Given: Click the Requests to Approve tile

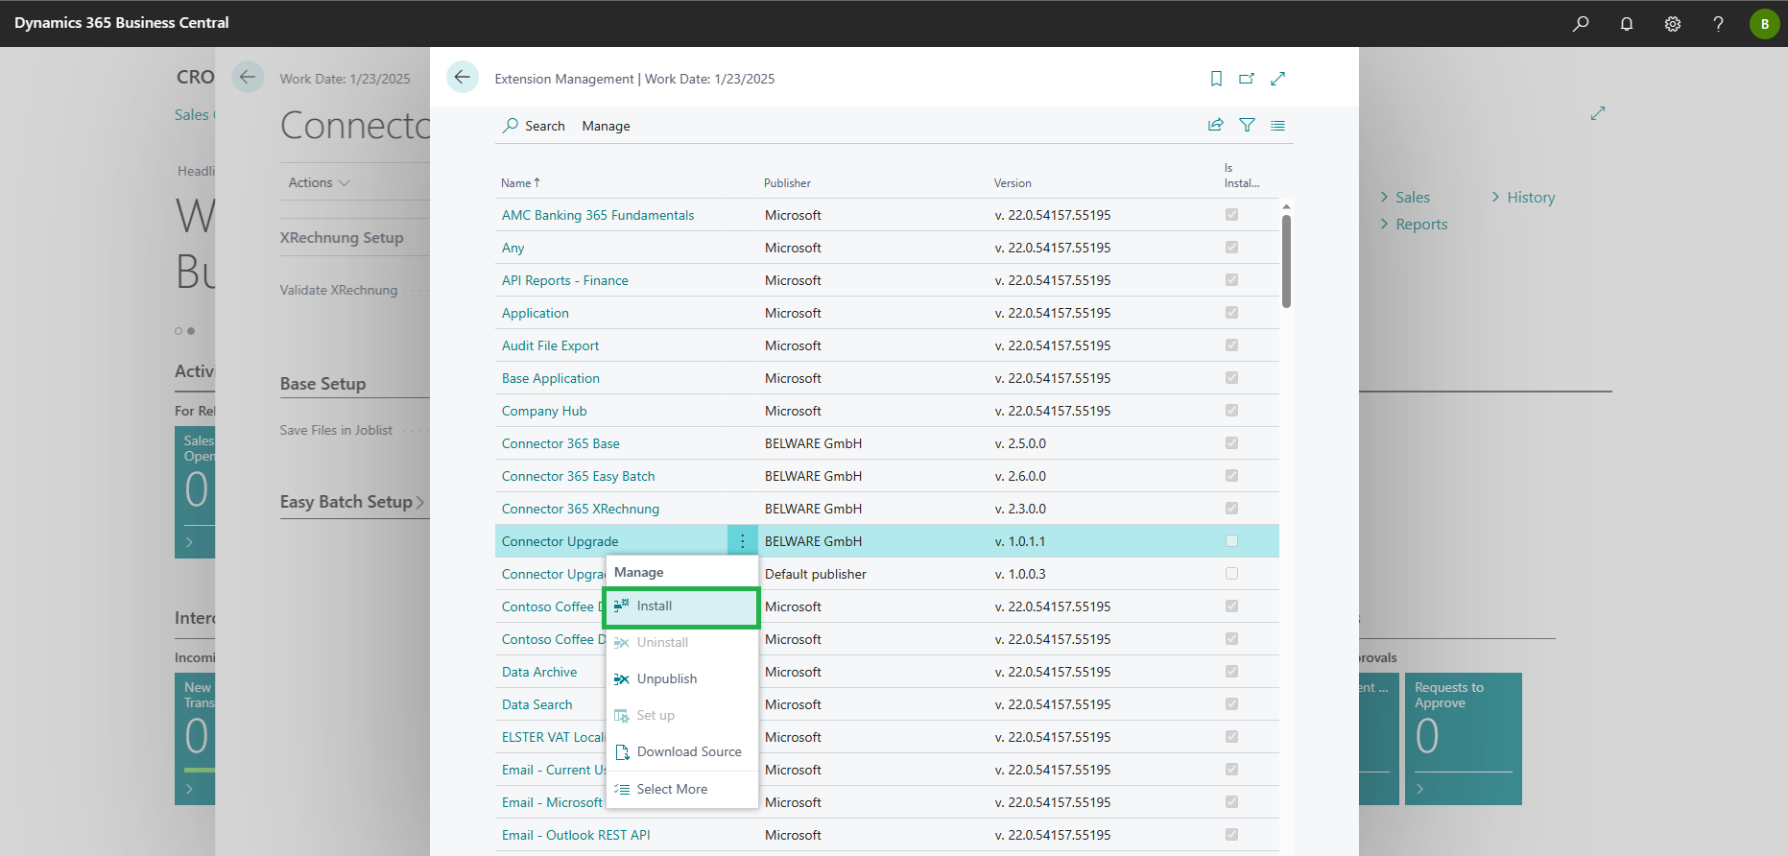Looking at the screenshot, I should click(1464, 739).
